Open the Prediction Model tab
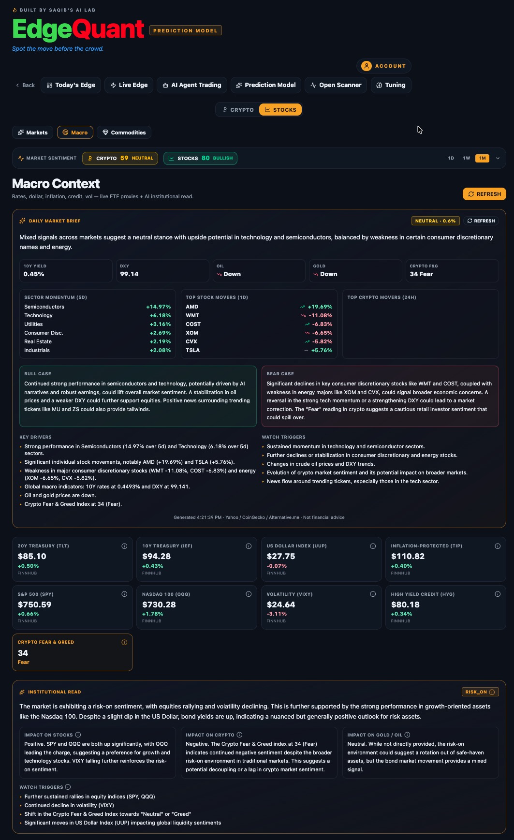 tap(266, 85)
